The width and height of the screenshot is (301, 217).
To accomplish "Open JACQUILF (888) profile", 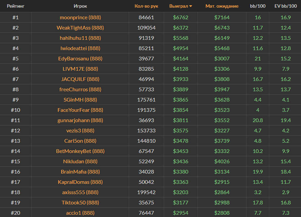I will tap(80, 79).
